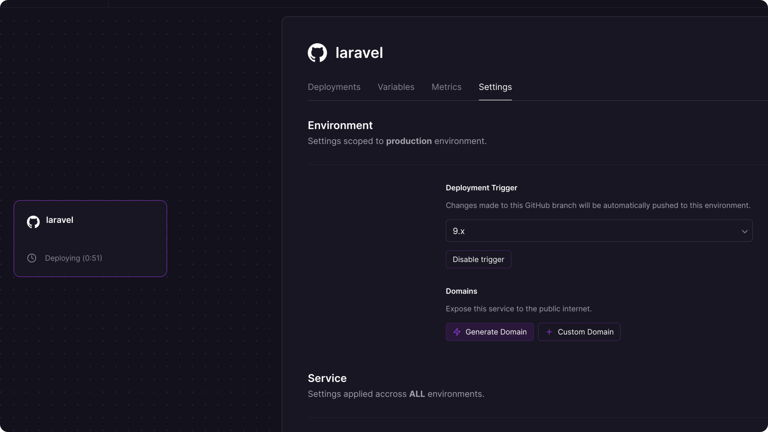Go to the Metrics tab
Screen dimensions: 768x432
pyautogui.click(x=446, y=87)
